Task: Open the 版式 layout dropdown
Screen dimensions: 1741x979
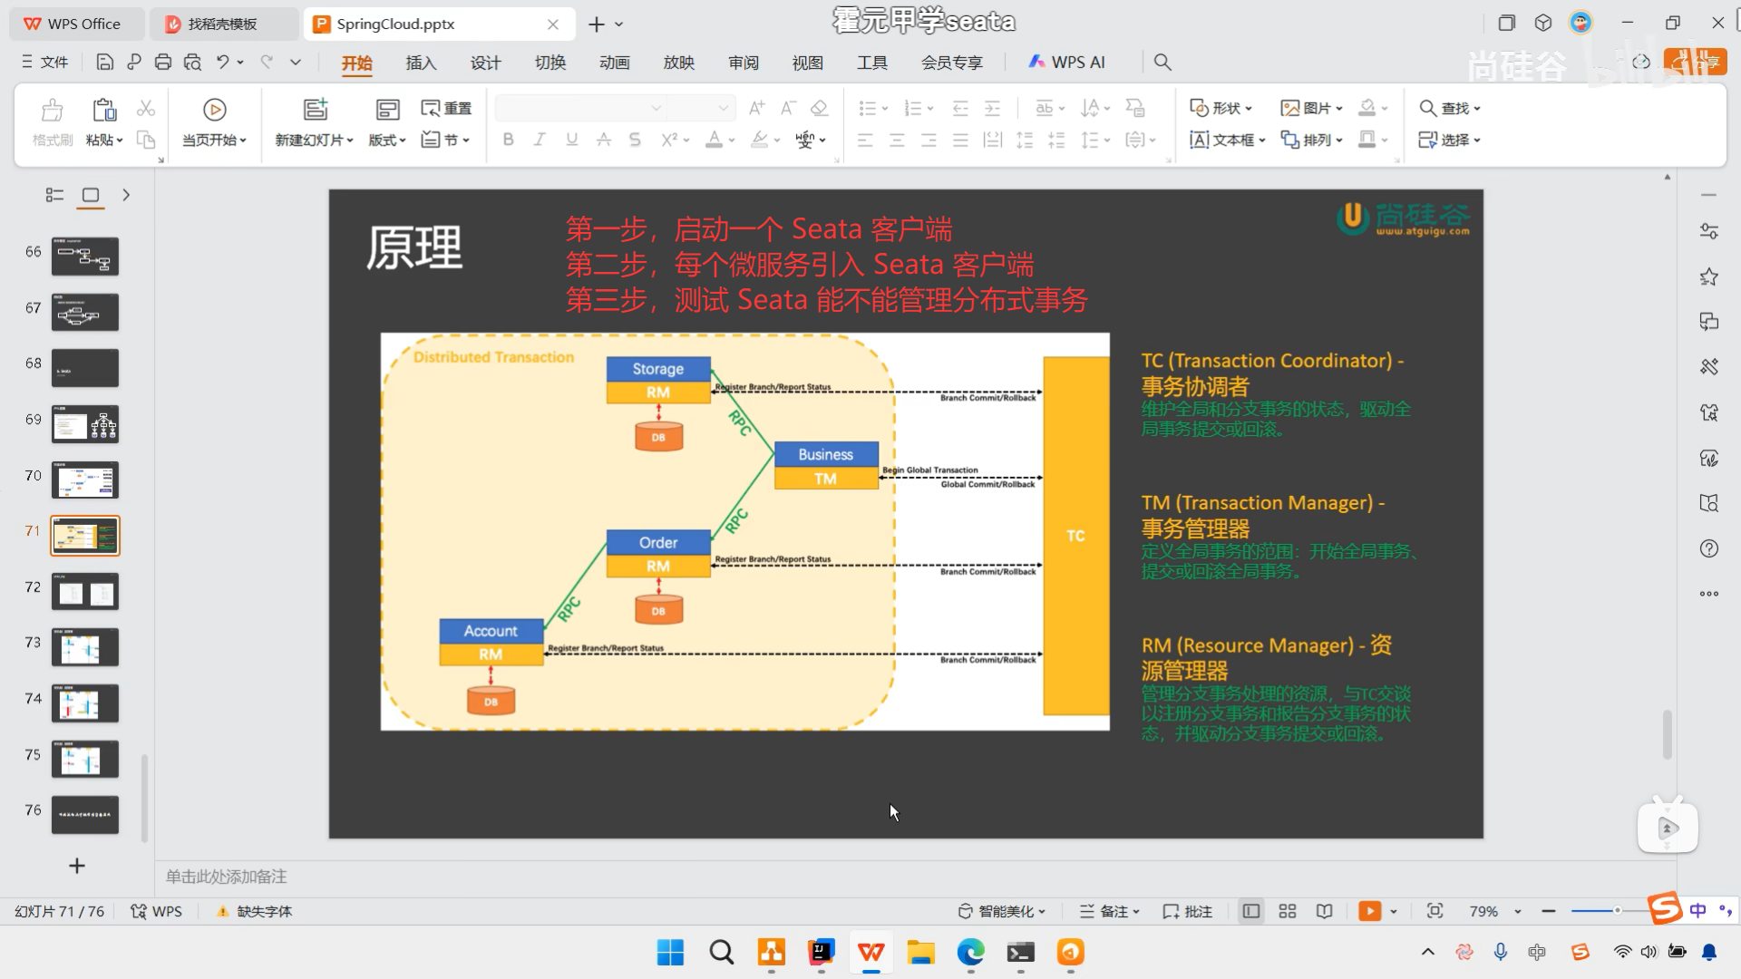Action: pos(387,140)
